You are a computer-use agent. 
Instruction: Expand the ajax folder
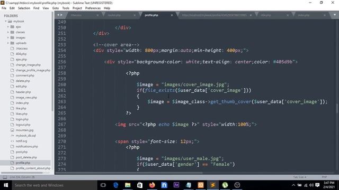[8, 27]
